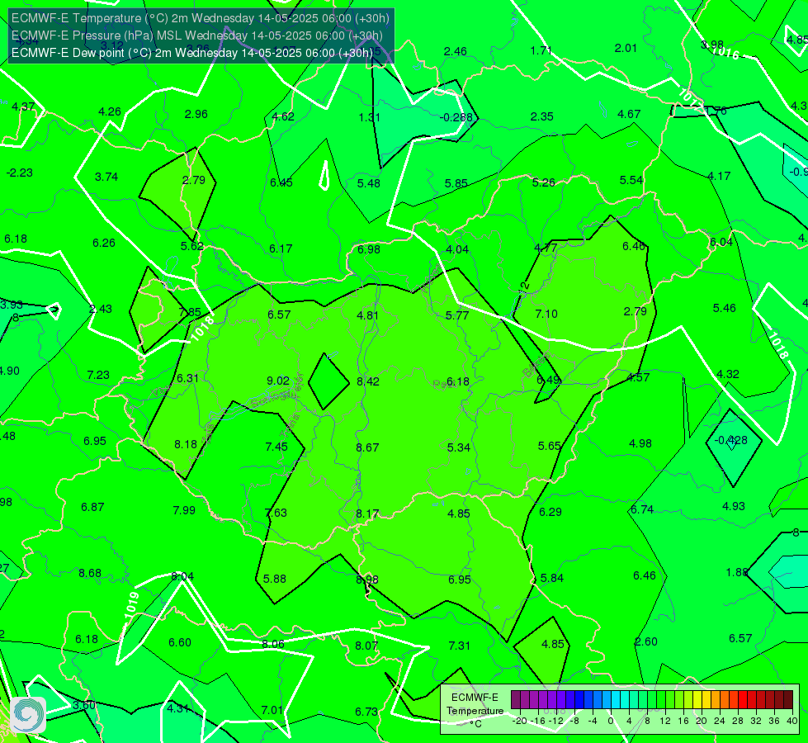Click the 9.02 dew point value
The image size is (808, 743).
(278, 381)
